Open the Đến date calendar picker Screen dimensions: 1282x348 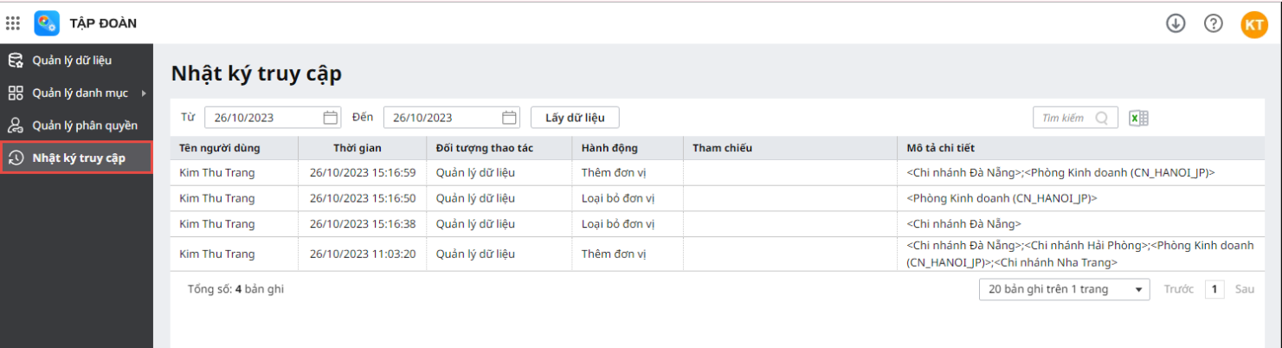click(x=510, y=118)
